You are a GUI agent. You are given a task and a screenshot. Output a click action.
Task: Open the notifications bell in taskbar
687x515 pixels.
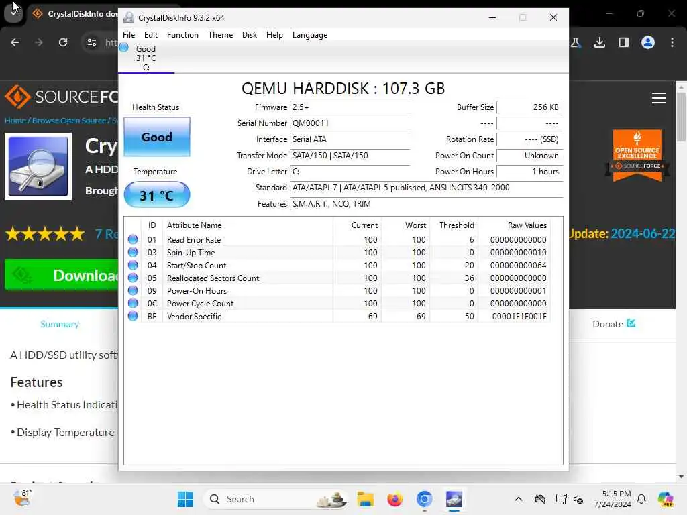pyautogui.click(x=641, y=499)
